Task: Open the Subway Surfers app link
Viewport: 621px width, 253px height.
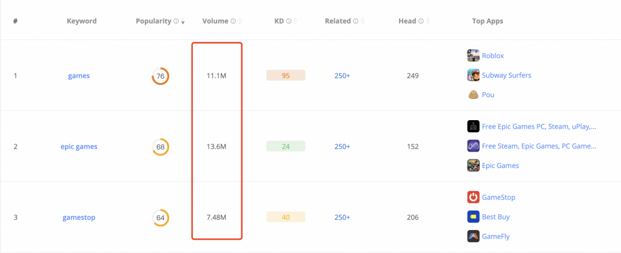Action: pyautogui.click(x=506, y=75)
